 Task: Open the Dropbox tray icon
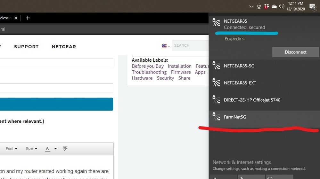point(266,6)
